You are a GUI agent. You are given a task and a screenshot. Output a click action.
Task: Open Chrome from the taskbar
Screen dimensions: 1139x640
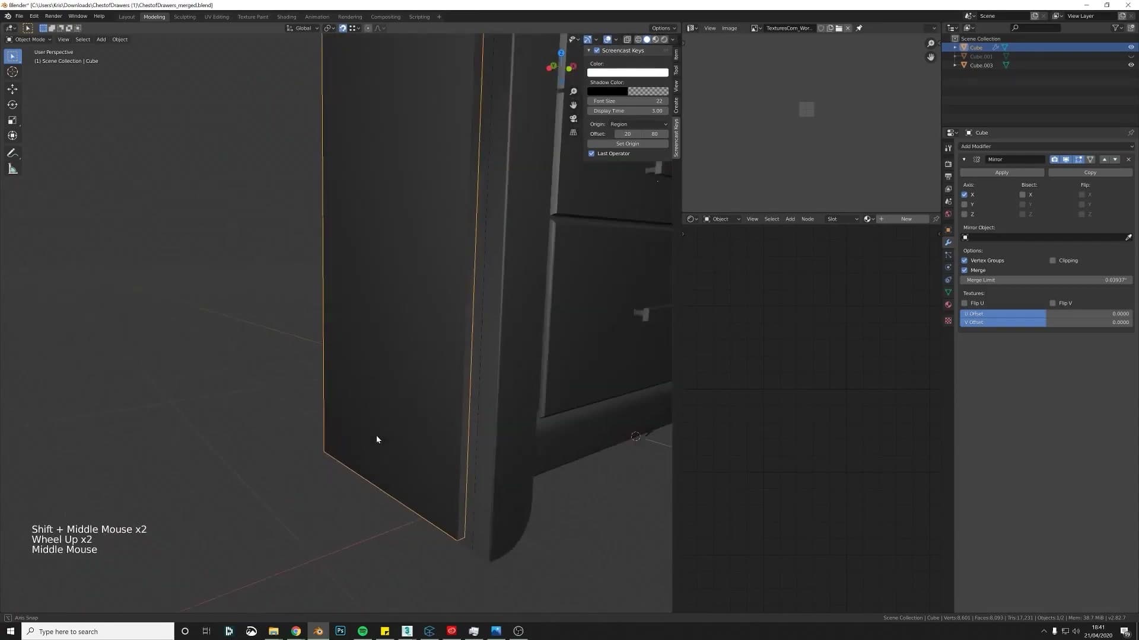point(295,631)
